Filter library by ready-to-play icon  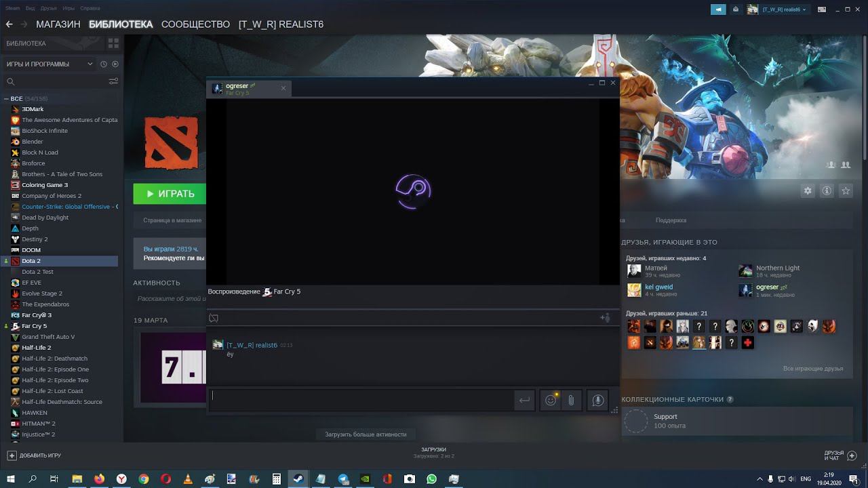[115, 64]
